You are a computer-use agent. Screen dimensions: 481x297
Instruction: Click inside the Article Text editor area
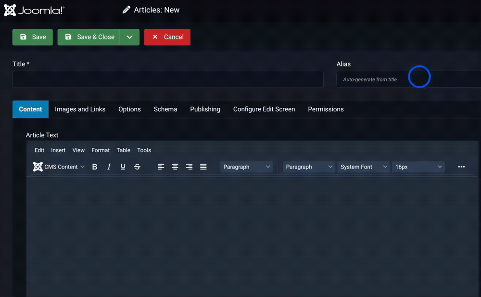pos(253,236)
